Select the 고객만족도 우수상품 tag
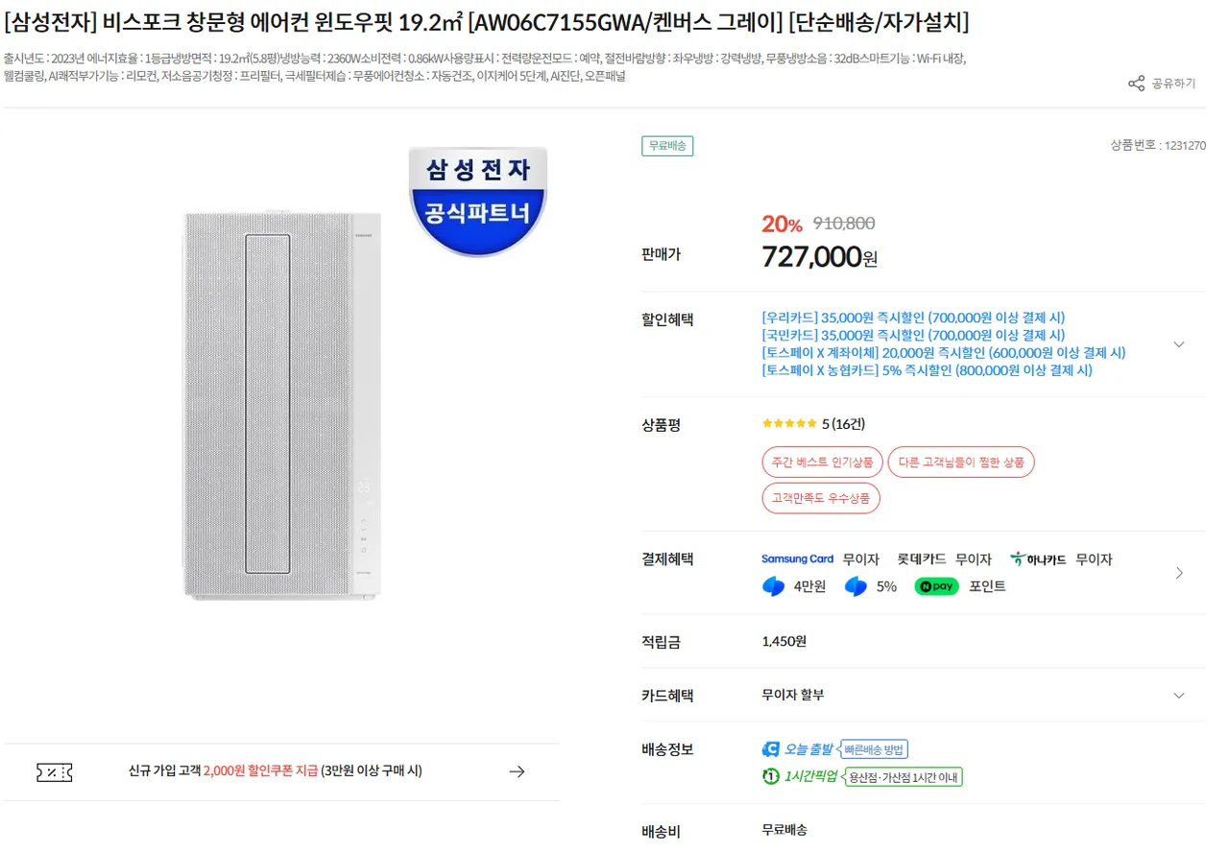The height and width of the screenshot is (853, 1229). [x=821, y=498]
